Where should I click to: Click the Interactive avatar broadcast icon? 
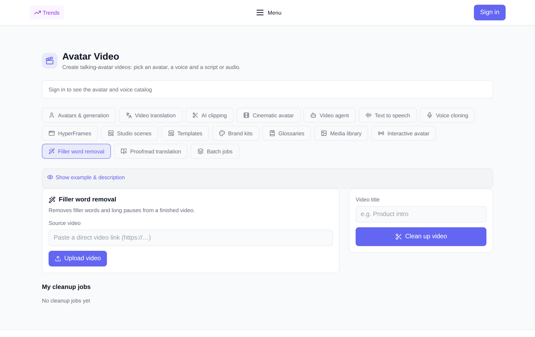pos(381,133)
